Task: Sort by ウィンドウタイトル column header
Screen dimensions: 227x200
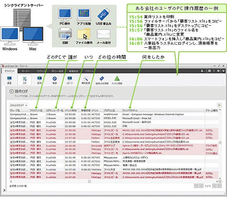Action: 164,110
